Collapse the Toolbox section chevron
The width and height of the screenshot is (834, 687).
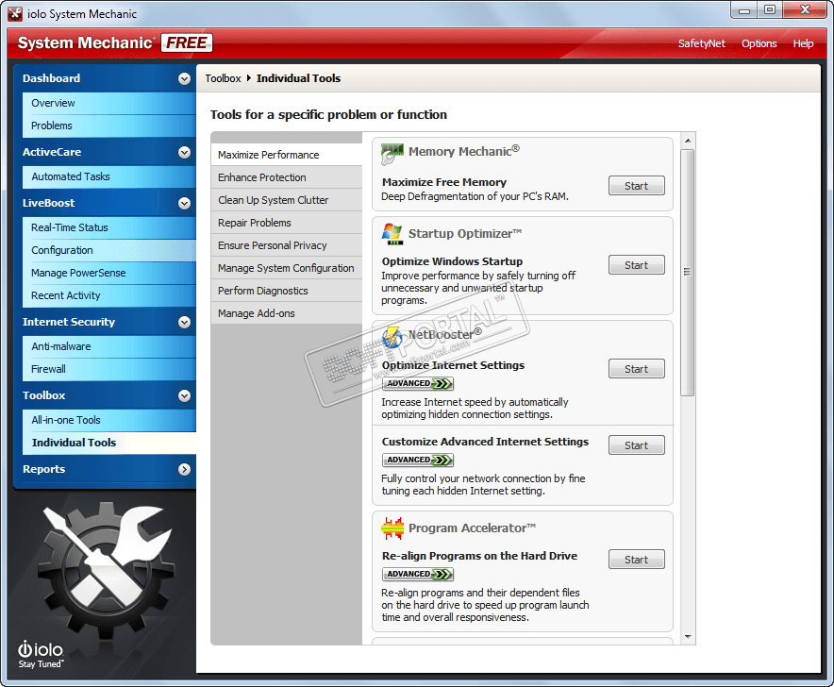185,396
